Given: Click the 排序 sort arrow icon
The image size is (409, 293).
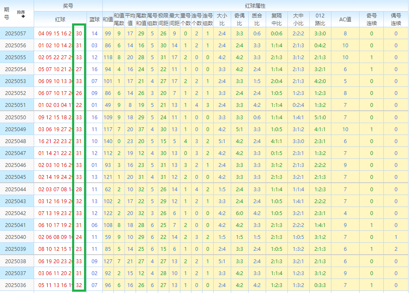Looking at the screenshot, I should click(23, 17).
